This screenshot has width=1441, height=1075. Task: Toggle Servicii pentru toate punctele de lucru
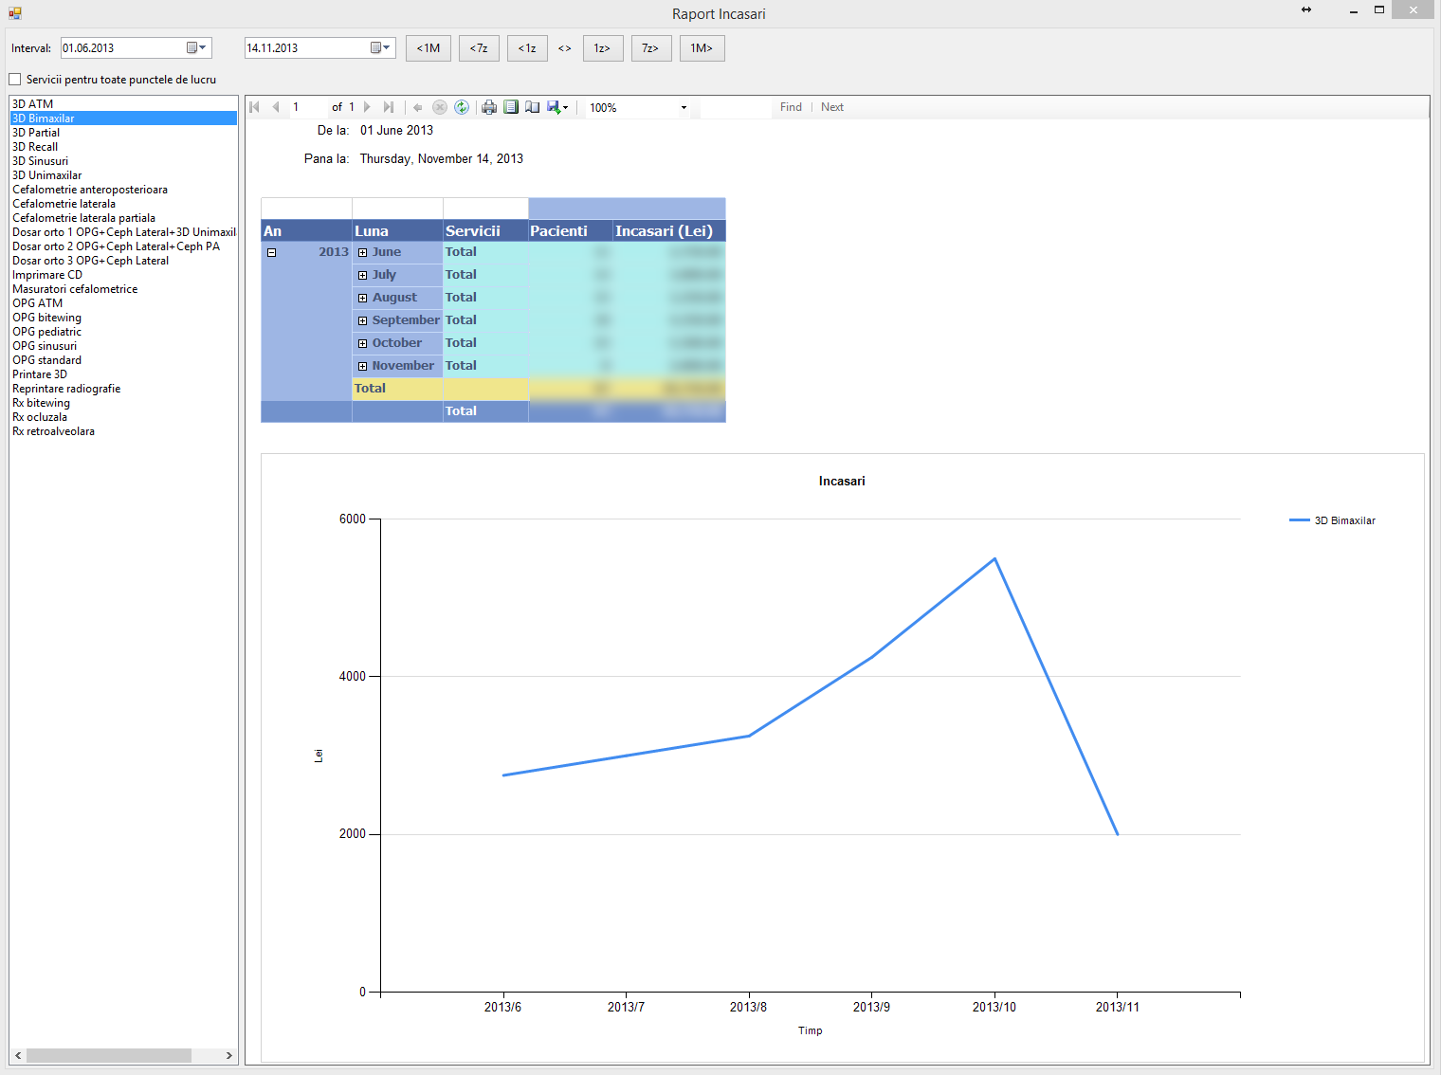pyautogui.click(x=14, y=80)
